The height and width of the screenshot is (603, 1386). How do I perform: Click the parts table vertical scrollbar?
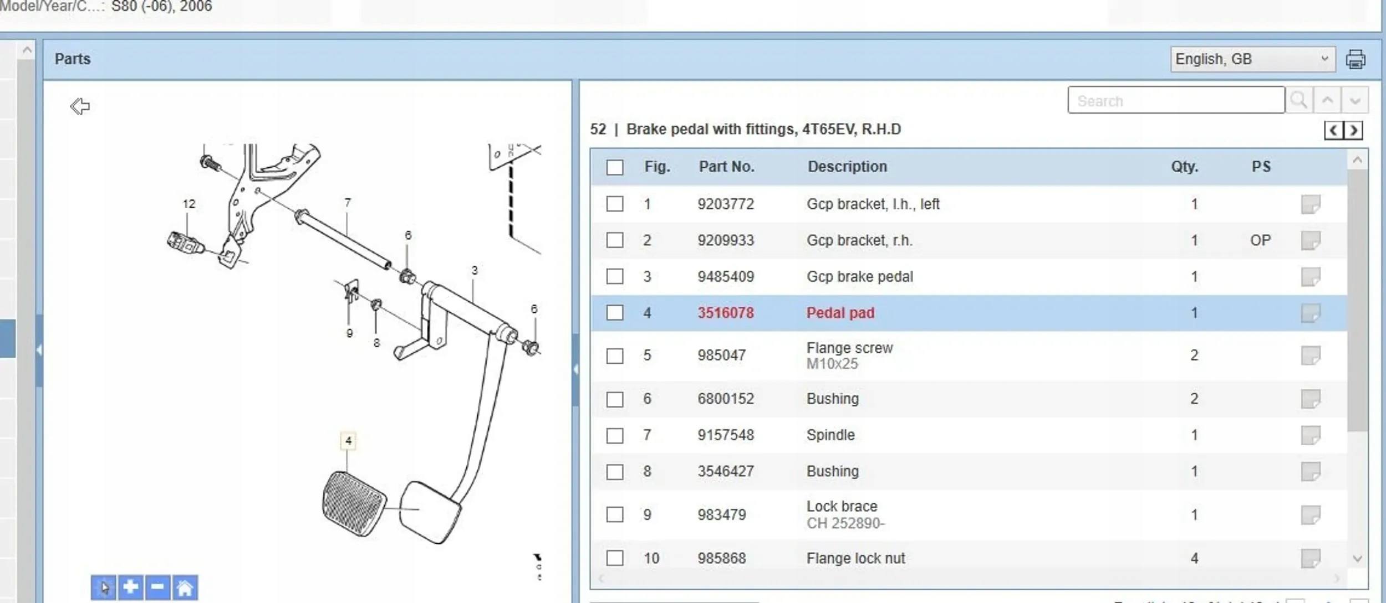point(1357,299)
